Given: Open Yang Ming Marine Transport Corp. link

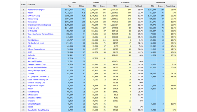Looking at the screenshot, I should [41, 34].
